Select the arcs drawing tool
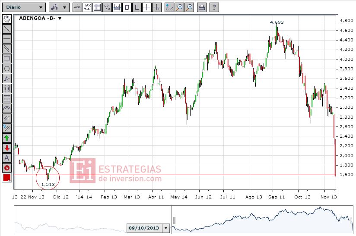Viewport: 356px width, 236px height. pos(7,108)
